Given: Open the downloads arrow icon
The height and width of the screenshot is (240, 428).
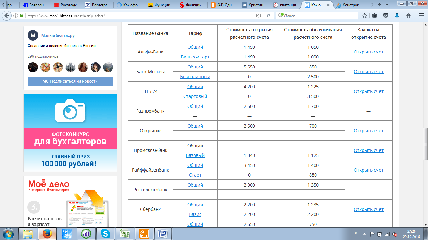Looking at the screenshot, I should click(397, 16).
